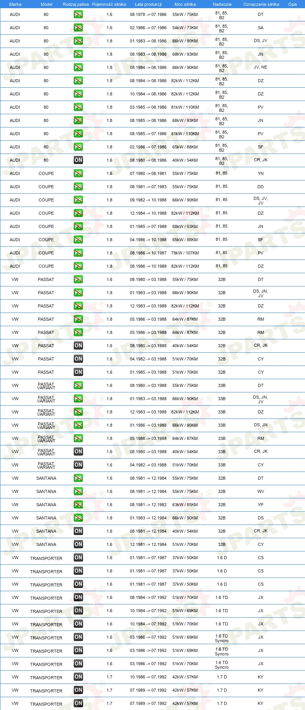
Task: Click the petrol icon in Santana 1.8 DS row
Action: click(78, 518)
